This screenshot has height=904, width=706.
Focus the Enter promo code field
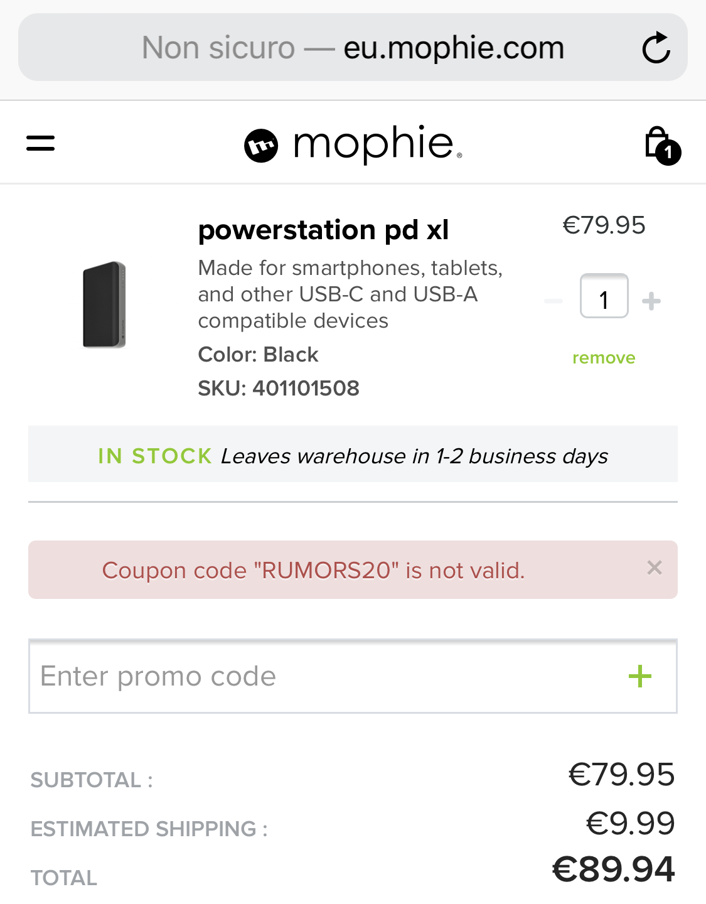[314, 676]
